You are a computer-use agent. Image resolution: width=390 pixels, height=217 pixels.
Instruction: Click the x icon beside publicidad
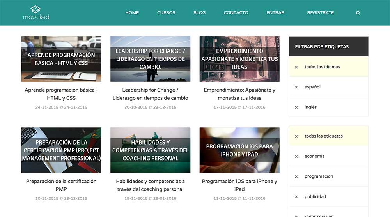coord(296,197)
